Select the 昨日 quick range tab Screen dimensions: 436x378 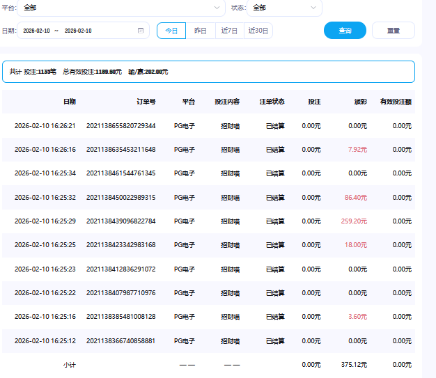click(x=201, y=31)
